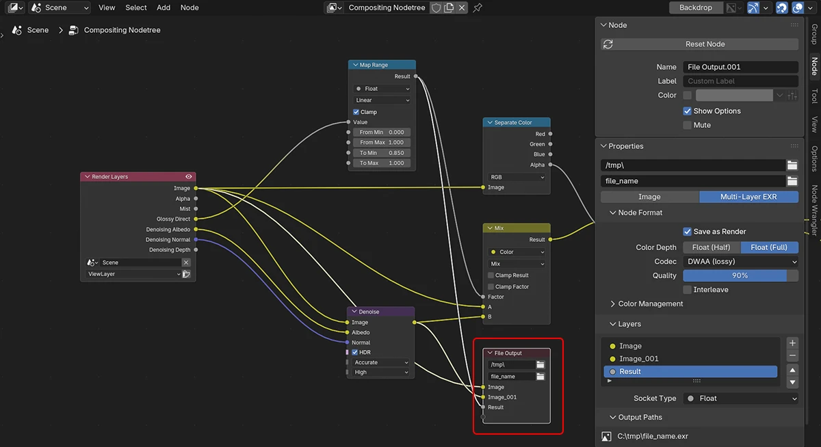This screenshot has width=821, height=447.
Task: Enable Clamp Factor in Mix node
Action: [x=491, y=287]
